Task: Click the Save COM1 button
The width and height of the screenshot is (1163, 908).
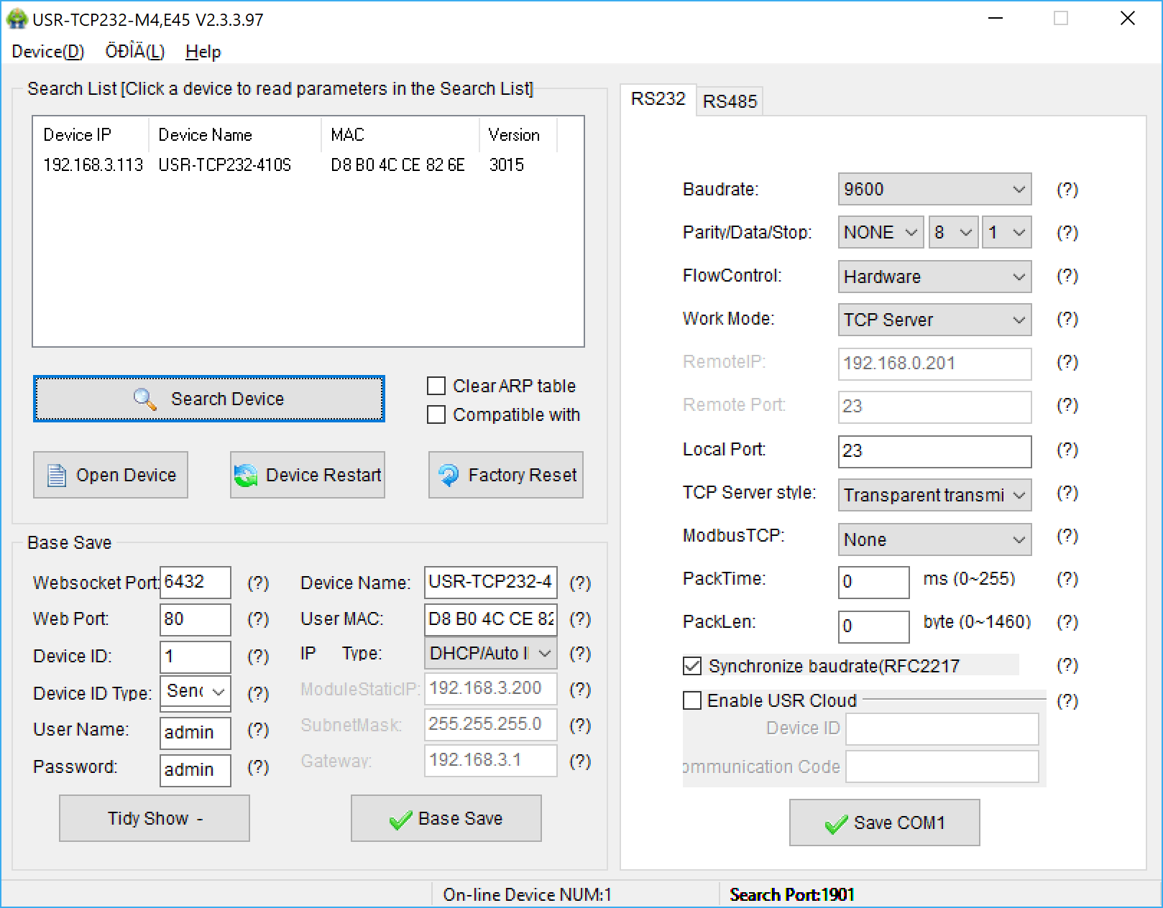Action: tap(885, 823)
